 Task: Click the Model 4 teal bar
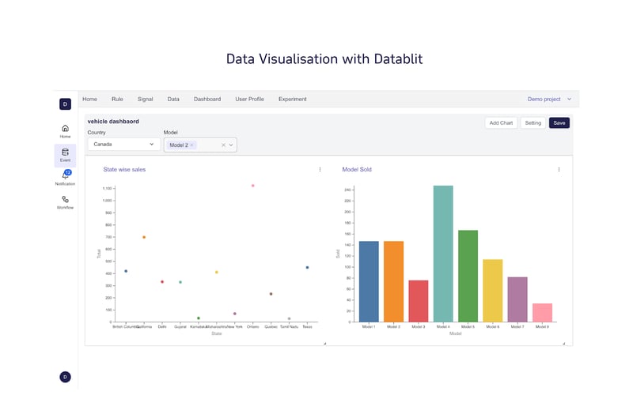pyautogui.click(x=443, y=254)
